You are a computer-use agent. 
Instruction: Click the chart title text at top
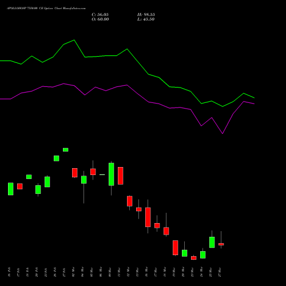[46, 8]
